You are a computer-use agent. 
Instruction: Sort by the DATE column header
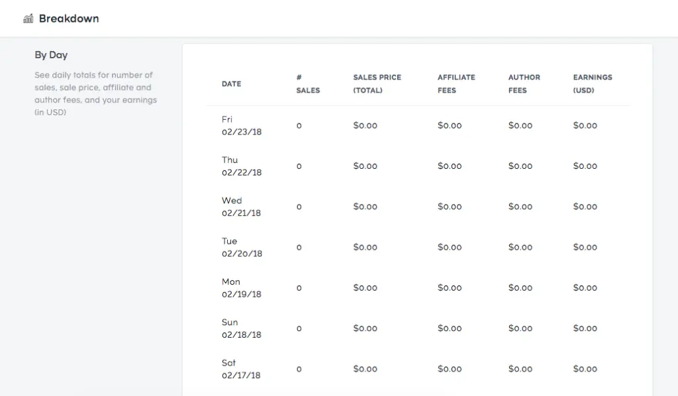click(x=231, y=84)
